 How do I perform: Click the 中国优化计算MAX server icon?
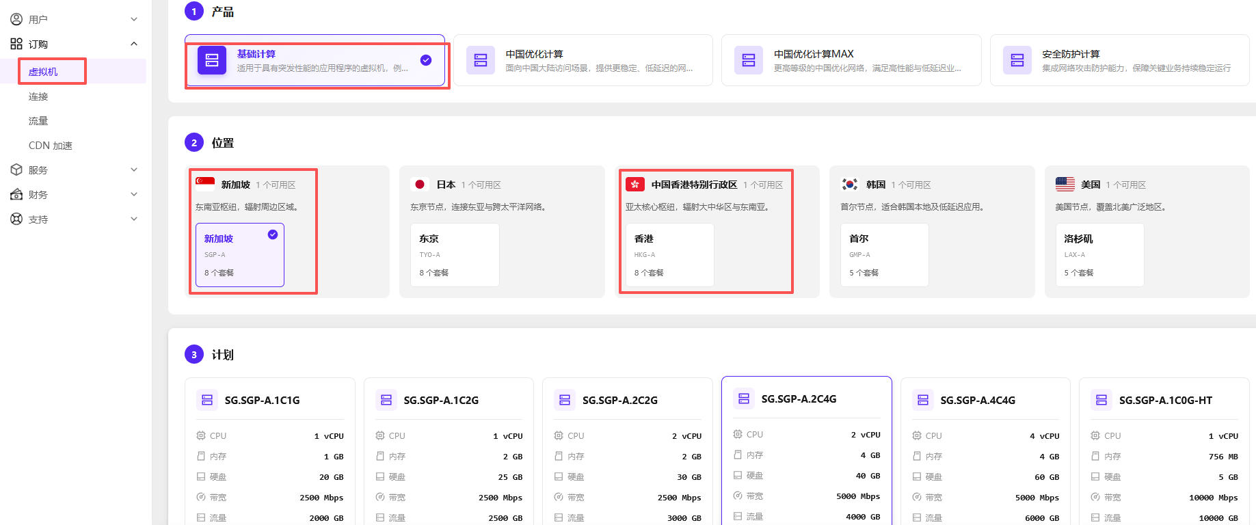(749, 60)
